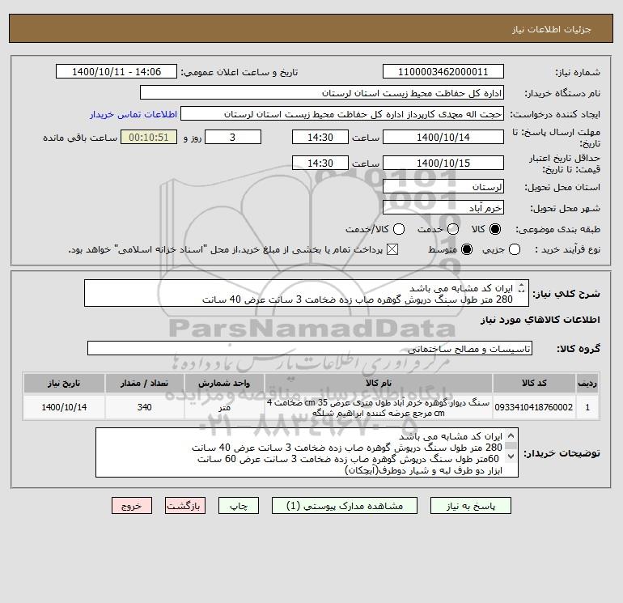Click the goods group field تاسیسات و مصالح ساختمانی

[310, 349]
